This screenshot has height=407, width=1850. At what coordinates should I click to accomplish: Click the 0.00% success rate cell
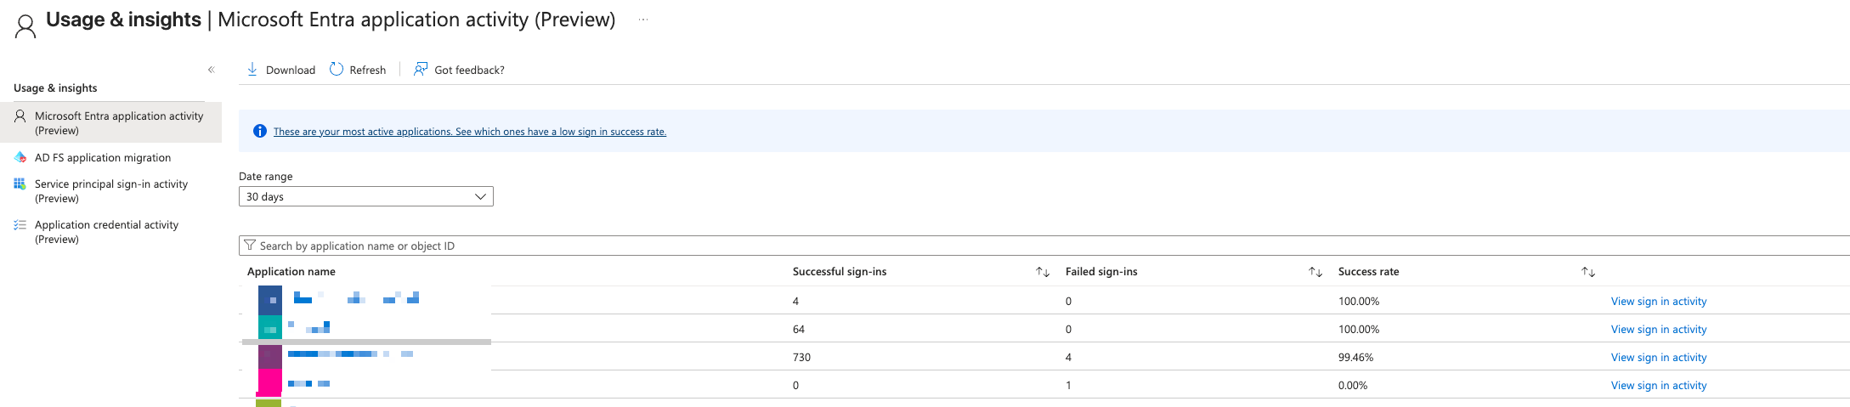[1353, 385]
